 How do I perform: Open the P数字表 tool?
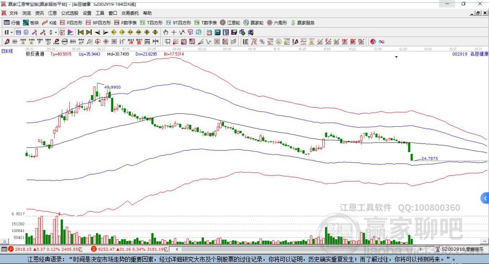click(x=126, y=23)
